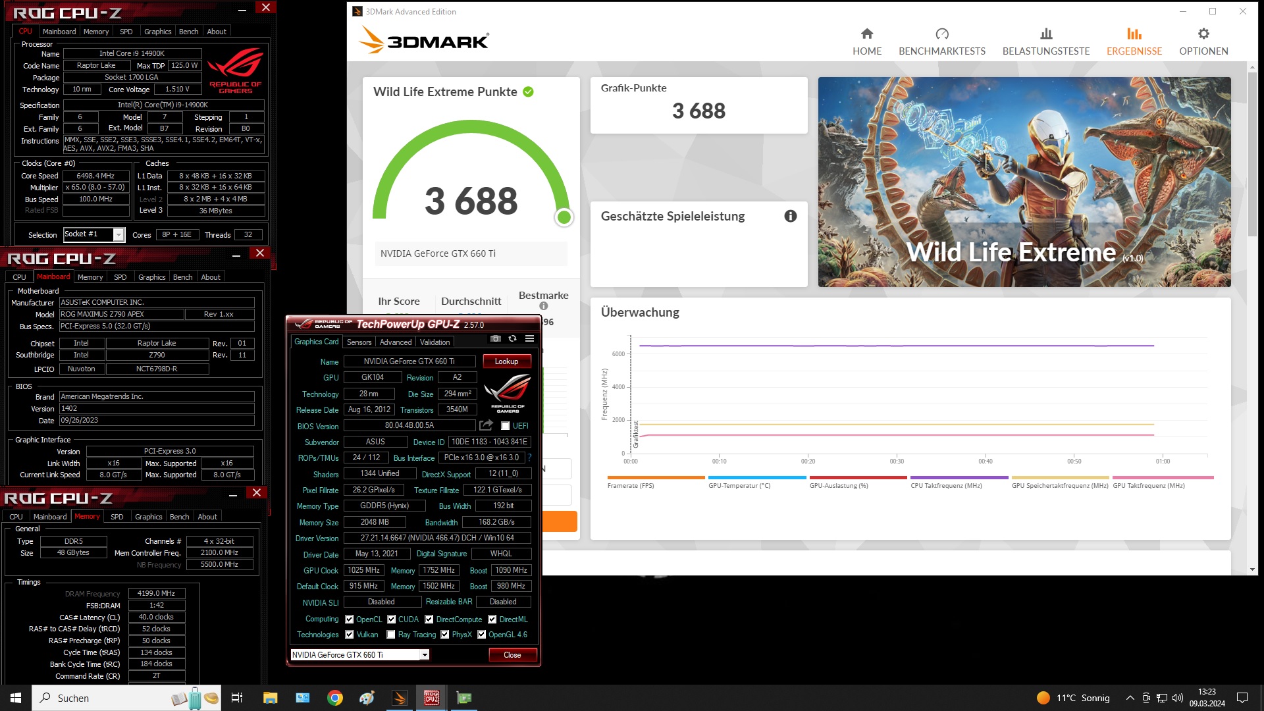Viewport: 1264px width, 711px height.
Task: Open the GPU selection dropdown in GPU-Z
Action: pyautogui.click(x=360, y=655)
